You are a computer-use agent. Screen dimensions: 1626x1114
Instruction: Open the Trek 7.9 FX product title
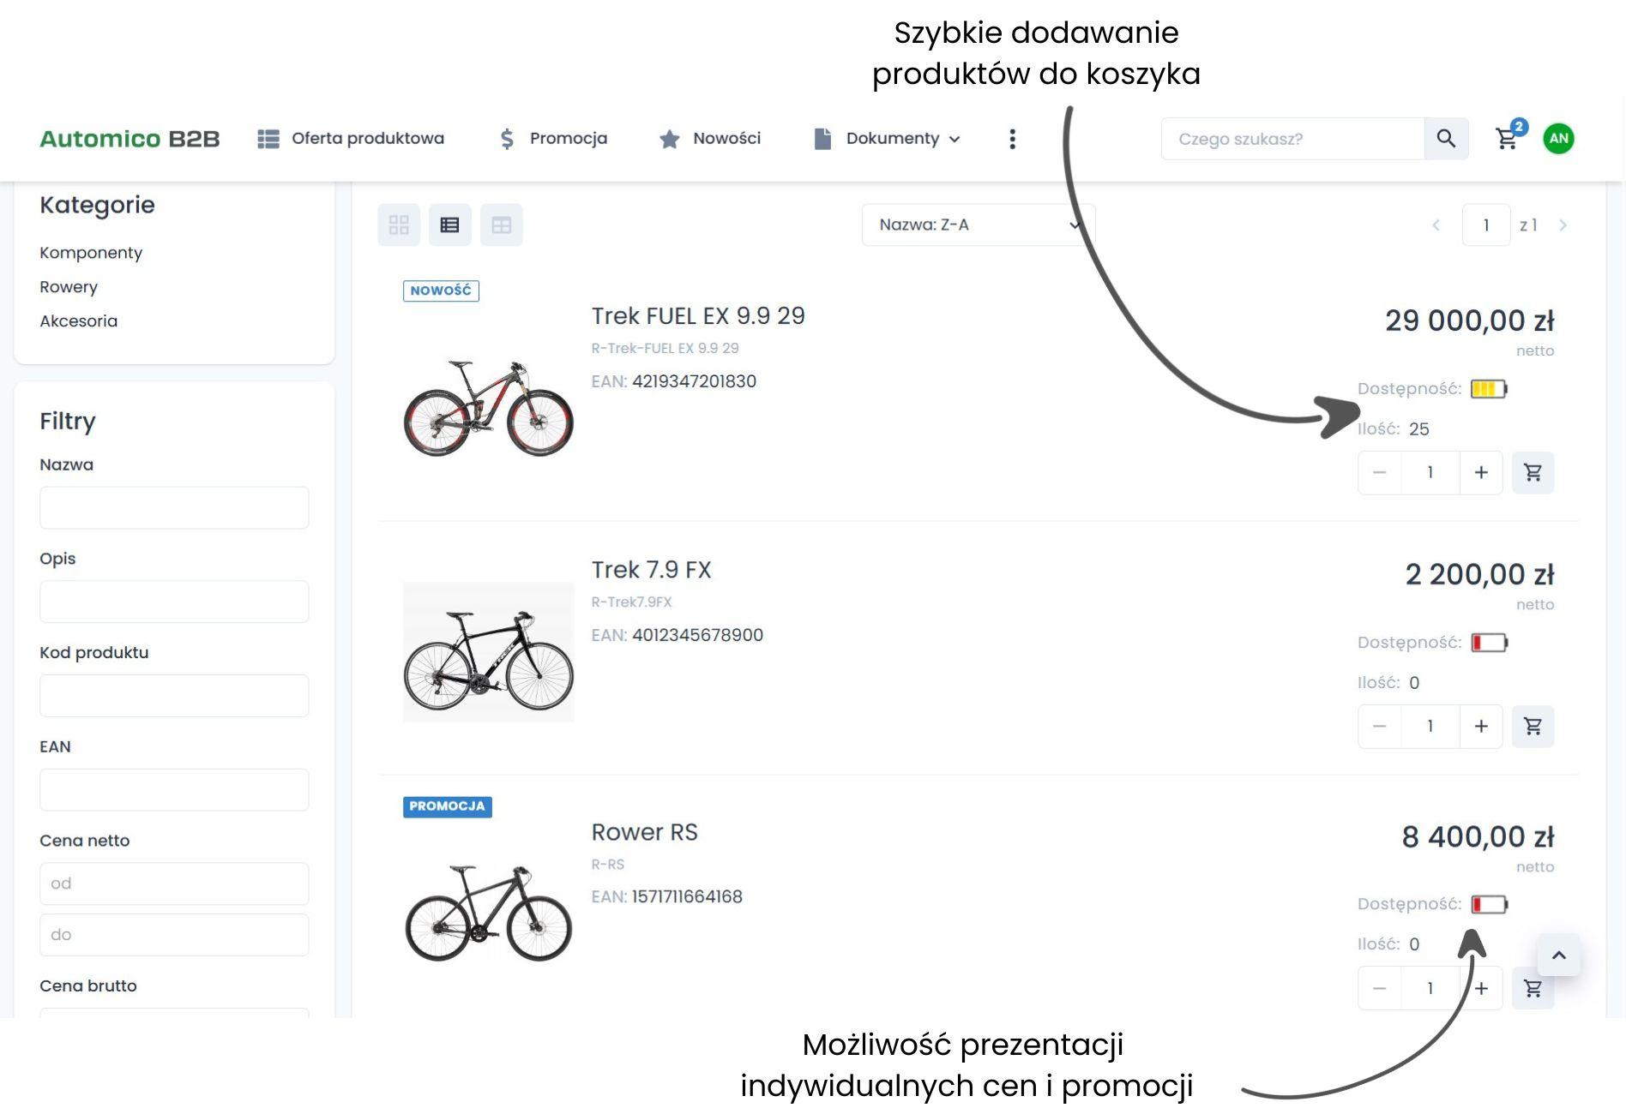[x=651, y=570]
